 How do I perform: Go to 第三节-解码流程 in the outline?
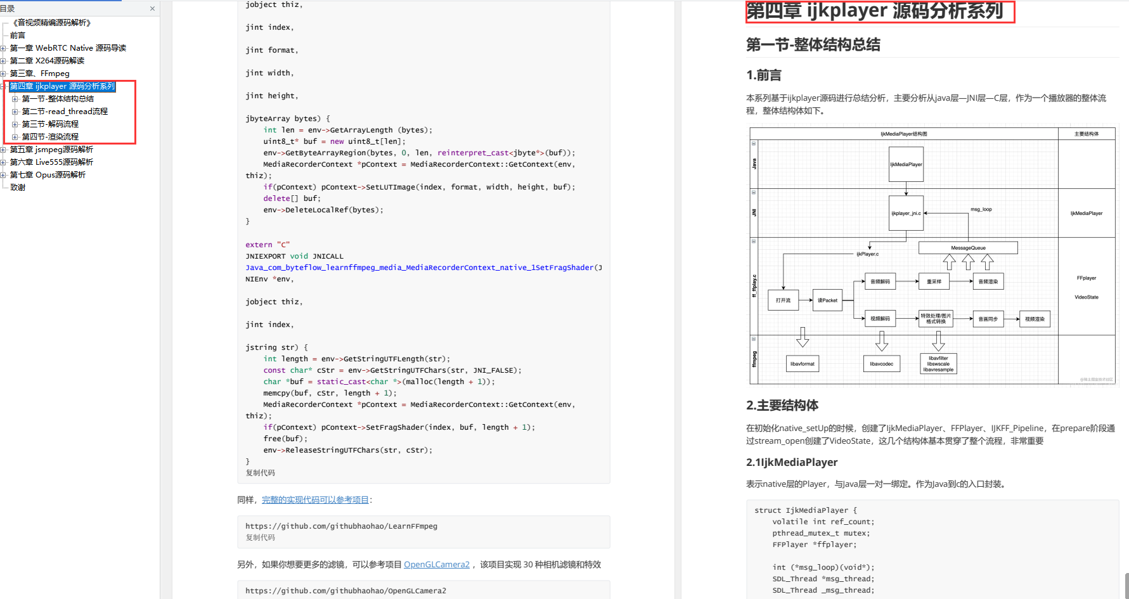point(50,124)
